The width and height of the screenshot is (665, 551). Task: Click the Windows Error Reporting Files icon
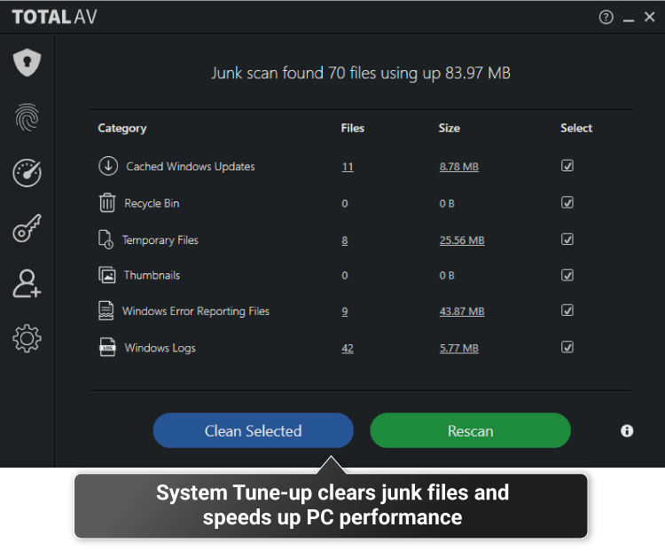point(106,311)
